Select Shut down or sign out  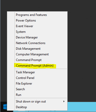[x=31, y=101]
